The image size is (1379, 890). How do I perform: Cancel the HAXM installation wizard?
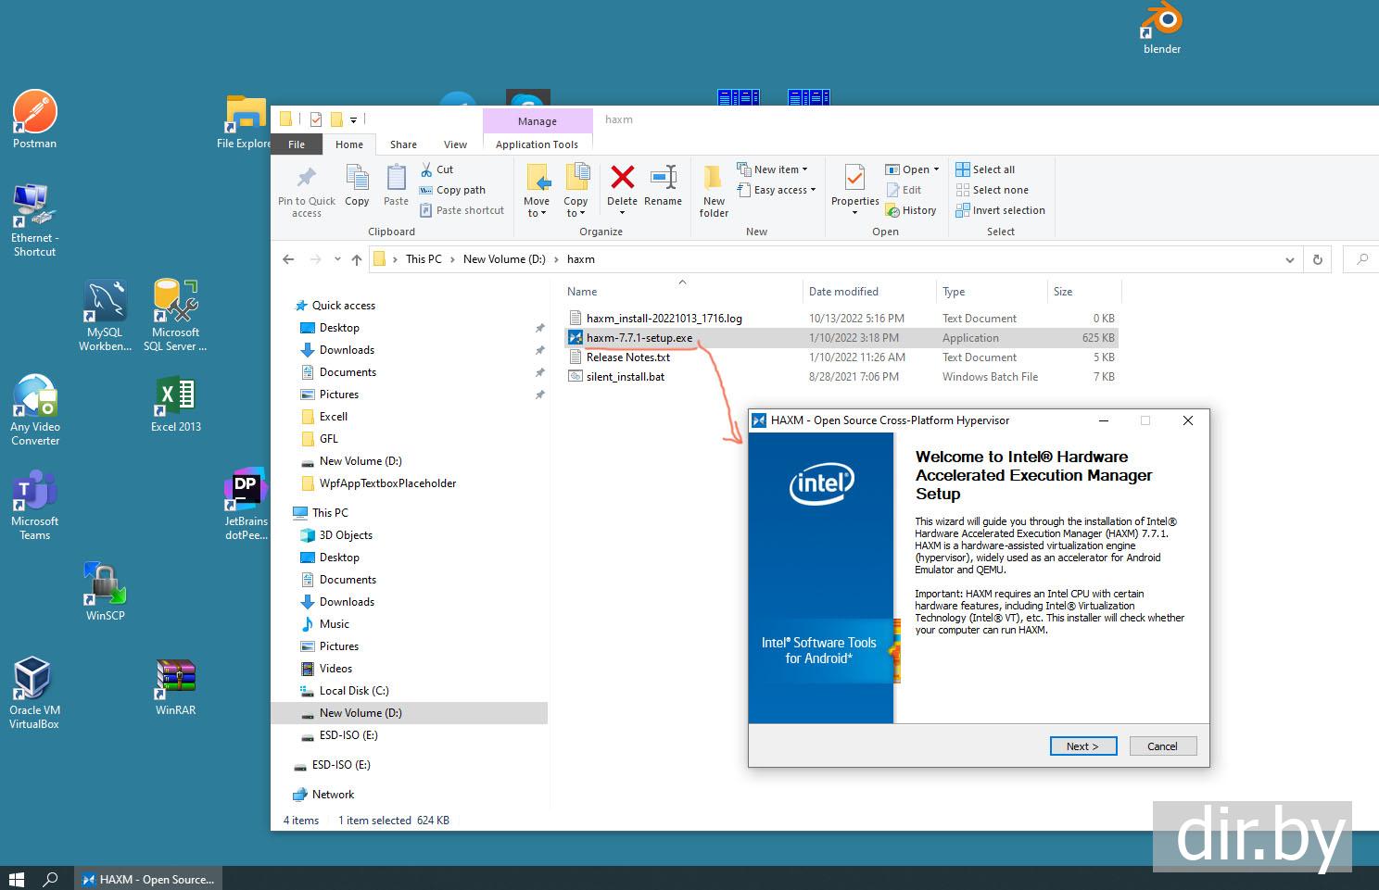click(x=1162, y=746)
